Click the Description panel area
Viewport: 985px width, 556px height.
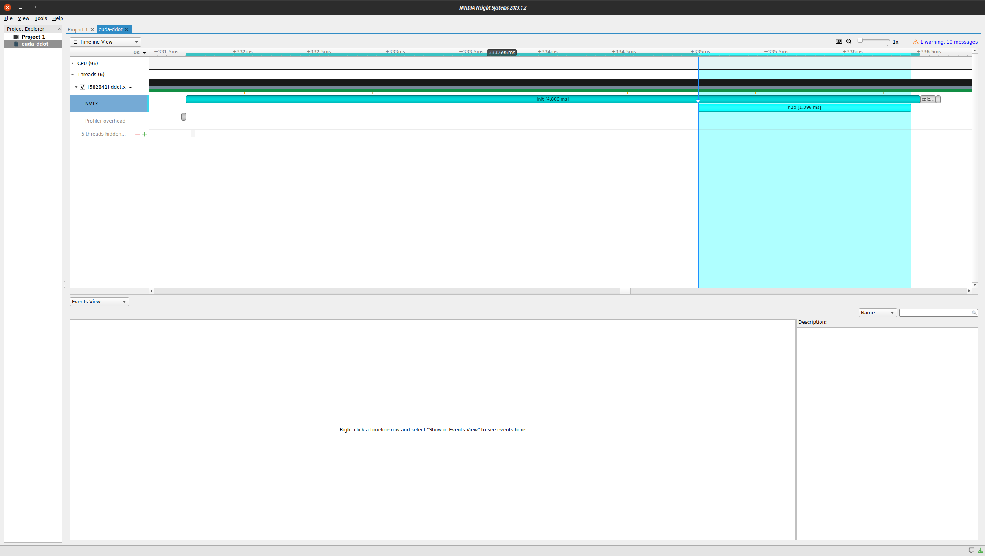(887, 434)
